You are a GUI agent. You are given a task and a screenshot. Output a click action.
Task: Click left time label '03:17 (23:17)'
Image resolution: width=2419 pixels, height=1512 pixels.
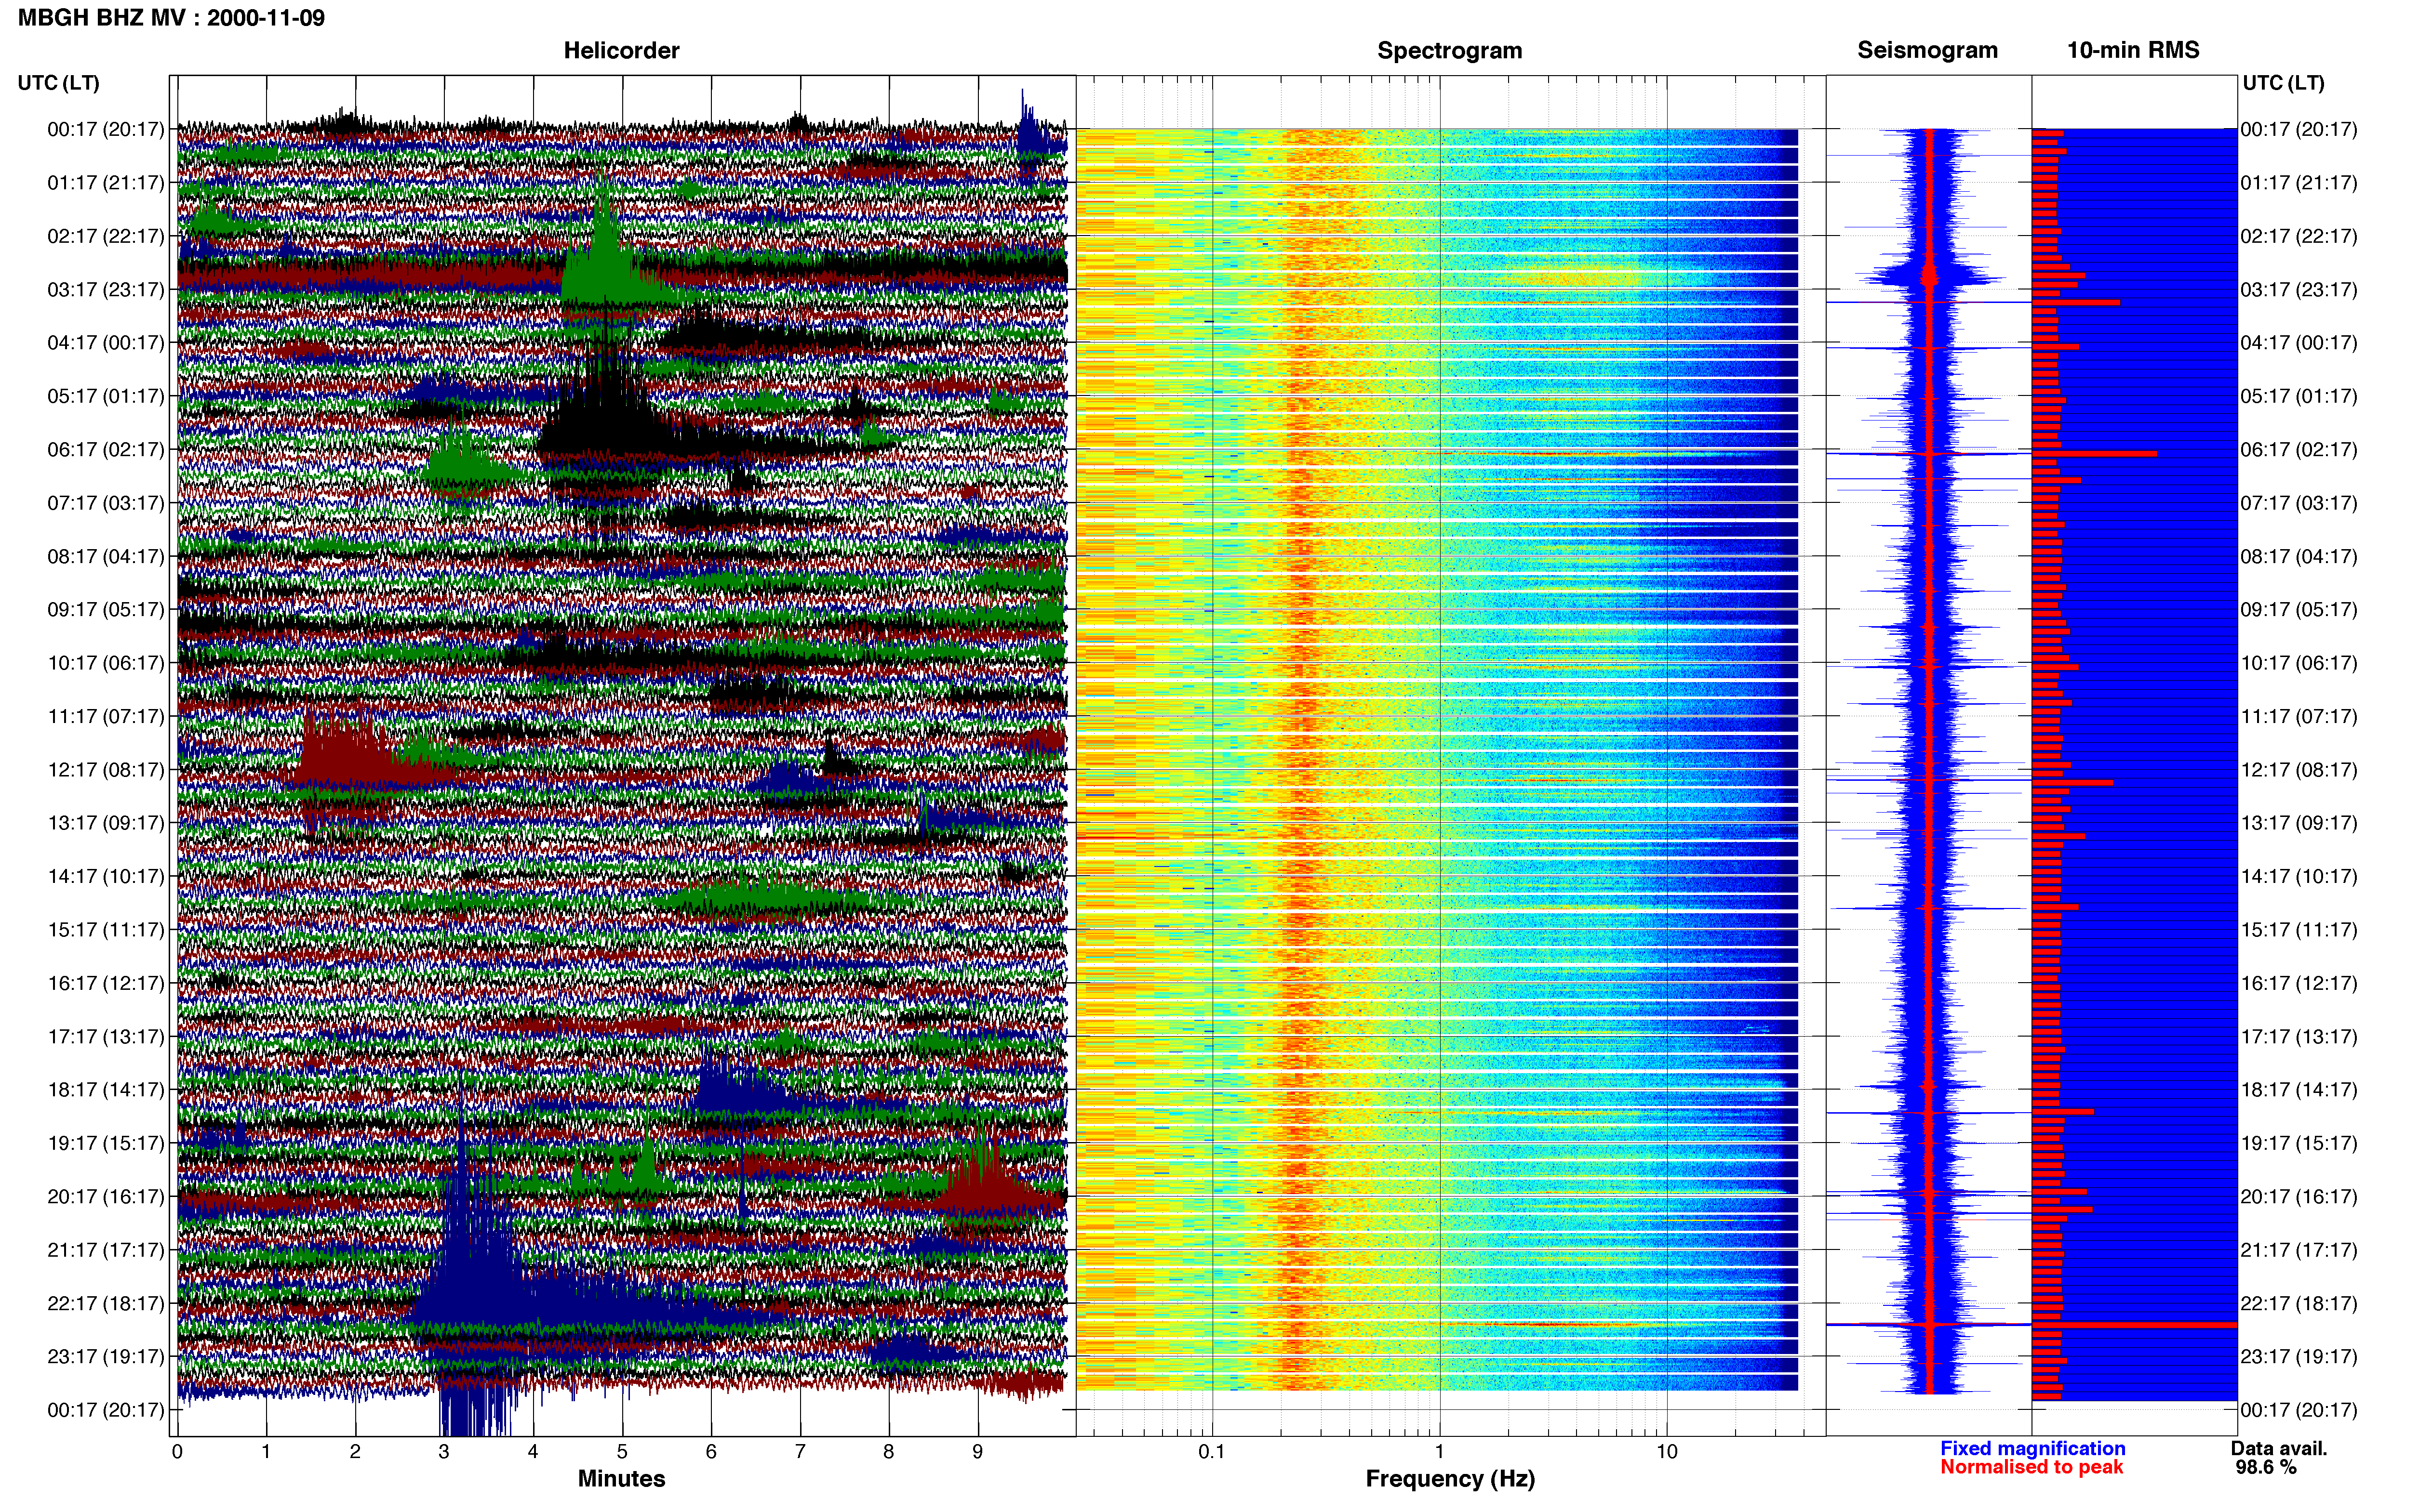pos(106,290)
